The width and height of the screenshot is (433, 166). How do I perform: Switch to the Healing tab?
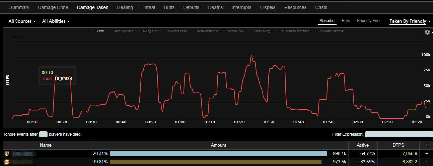point(125,7)
